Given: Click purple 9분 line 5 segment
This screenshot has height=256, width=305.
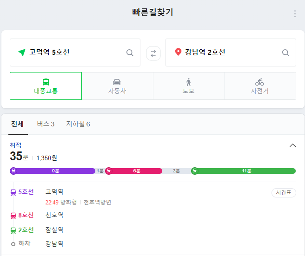Looking at the screenshot, I should click(55, 171).
